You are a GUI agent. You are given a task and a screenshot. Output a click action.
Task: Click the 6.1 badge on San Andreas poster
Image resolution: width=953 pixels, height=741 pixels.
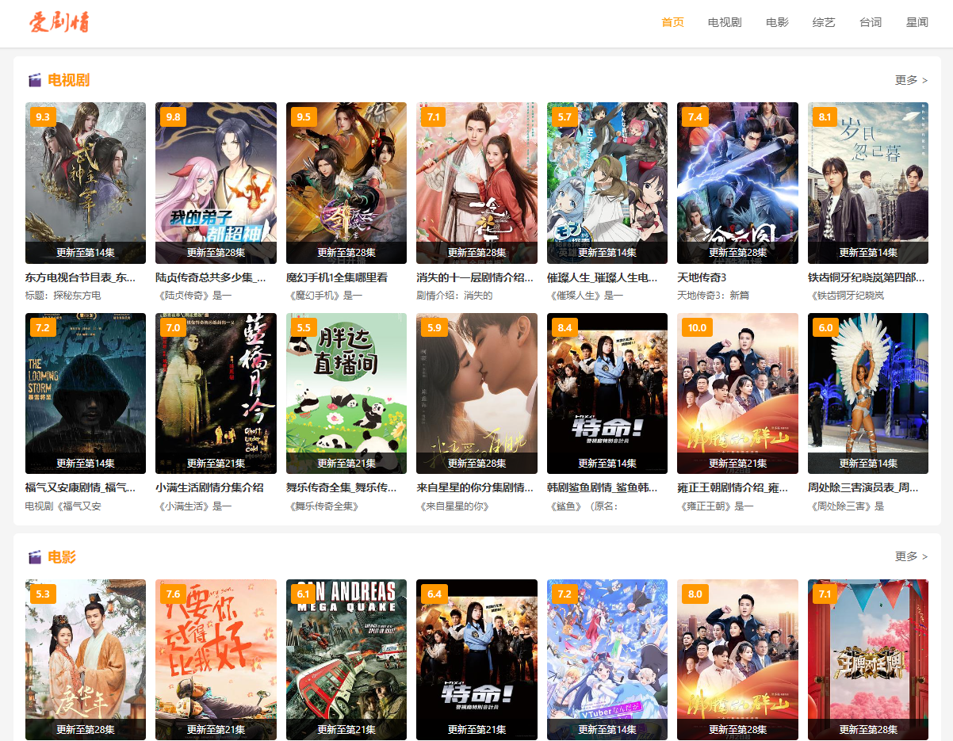[x=303, y=594]
